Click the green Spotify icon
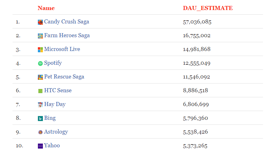The image size is (273, 152). pos(40,63)
